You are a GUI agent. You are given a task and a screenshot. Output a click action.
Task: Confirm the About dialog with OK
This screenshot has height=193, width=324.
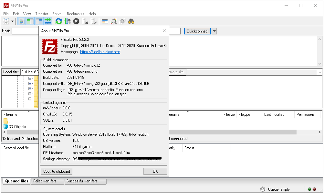[x=155, y=171]
